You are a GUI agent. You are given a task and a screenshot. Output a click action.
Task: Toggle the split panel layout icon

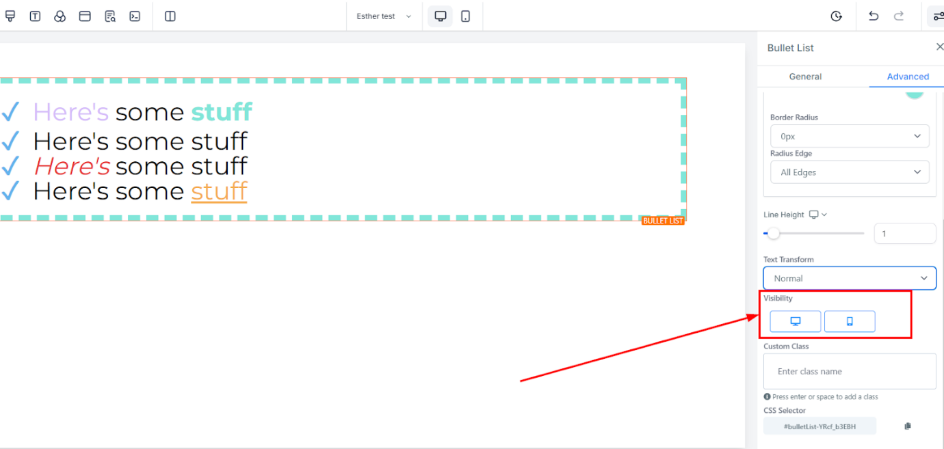pos(170,16)
